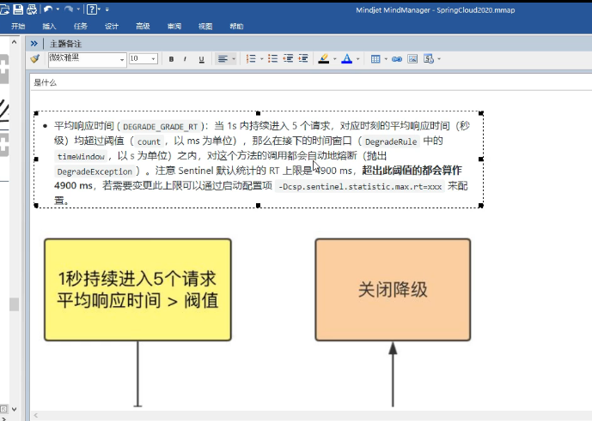This screenshot has width=592, height=421.
Task: Open the 插入 ribbon tab
Action: [x=49, y=26]
